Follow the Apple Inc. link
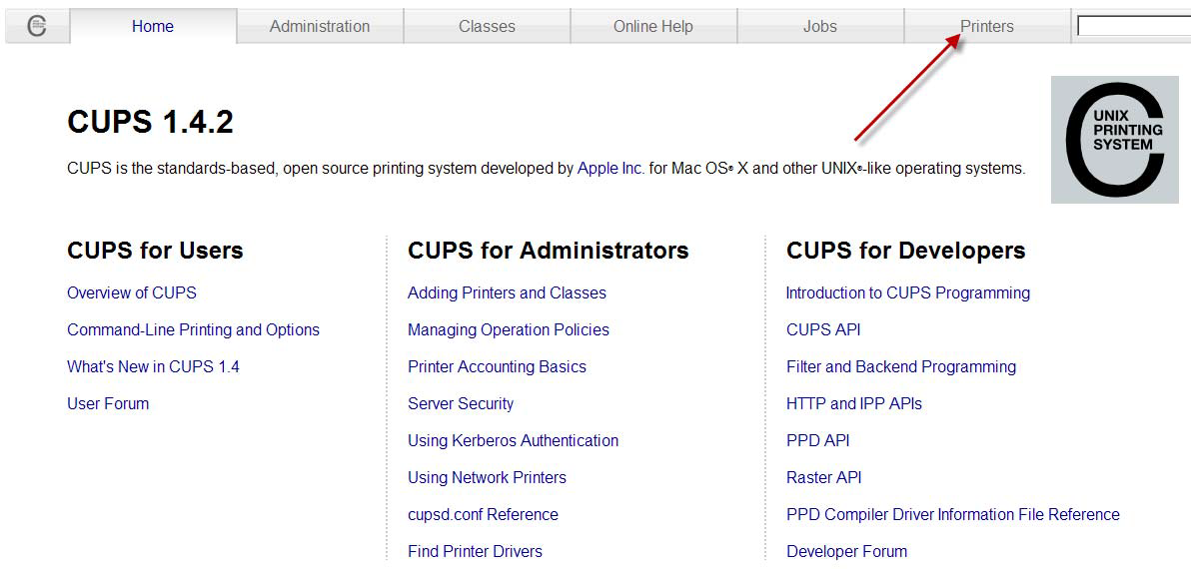 610,169
